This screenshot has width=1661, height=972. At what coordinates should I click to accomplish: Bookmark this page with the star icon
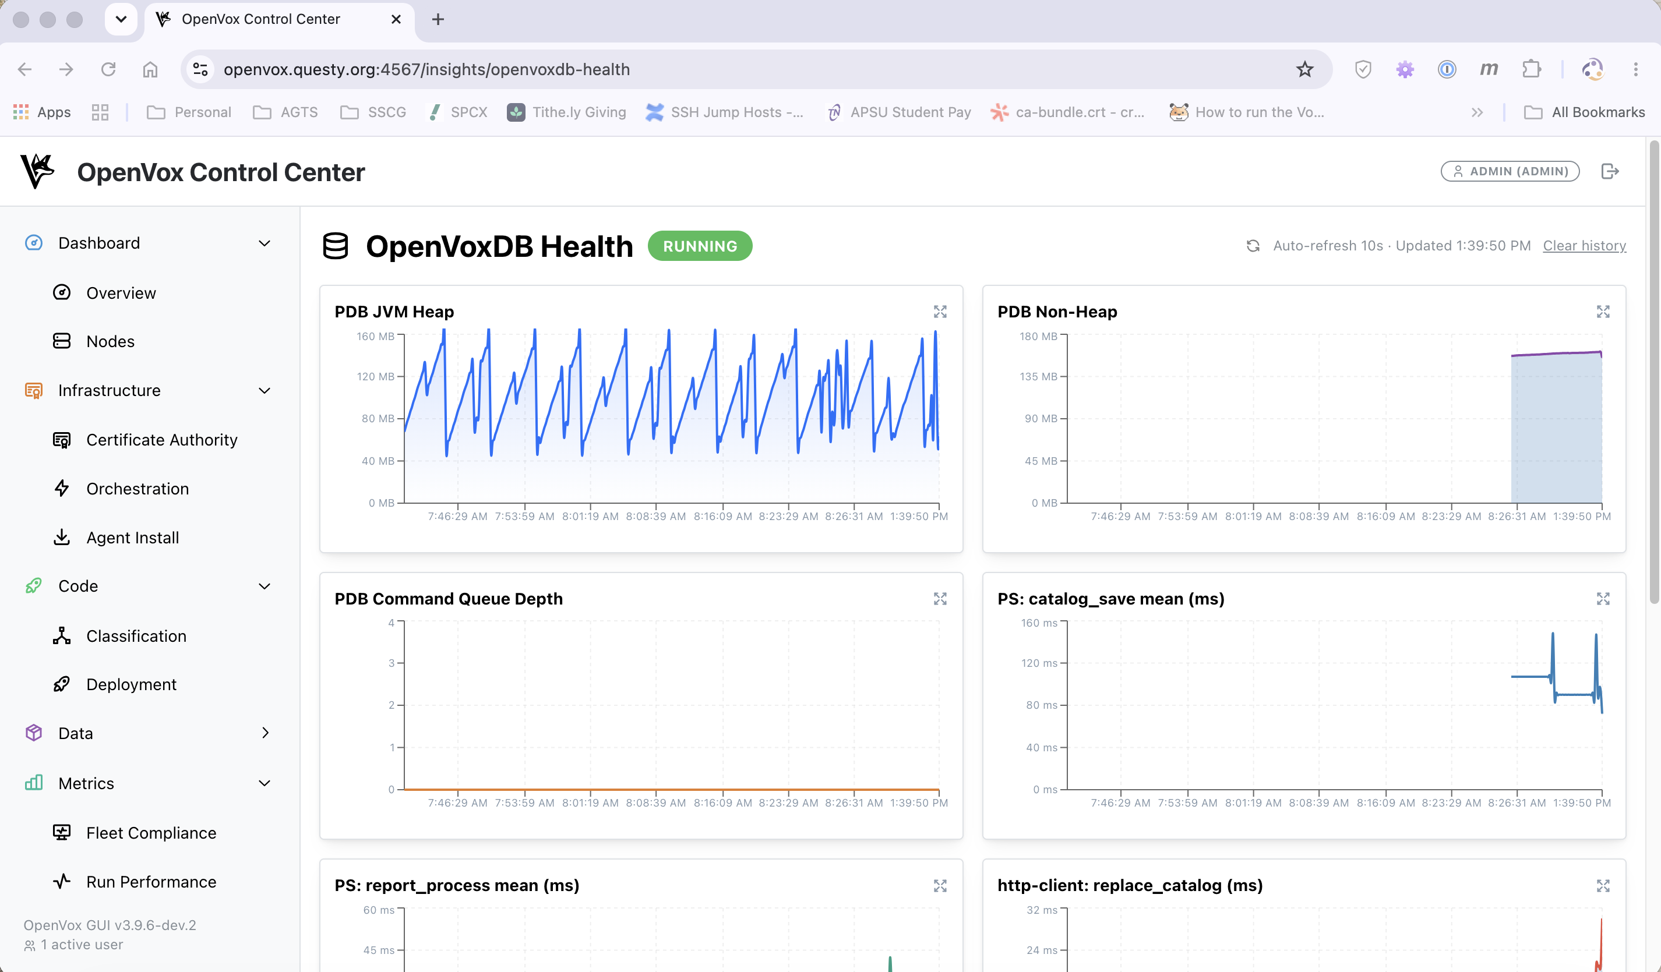(x=1304, y=69)
